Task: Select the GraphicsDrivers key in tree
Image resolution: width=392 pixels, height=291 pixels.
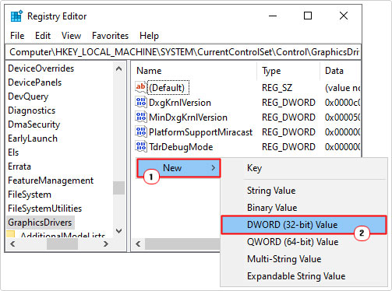Action: coord(40,223)
